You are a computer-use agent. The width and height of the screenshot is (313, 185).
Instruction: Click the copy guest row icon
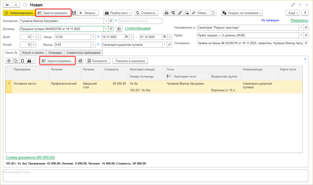(x=16, y=61)
